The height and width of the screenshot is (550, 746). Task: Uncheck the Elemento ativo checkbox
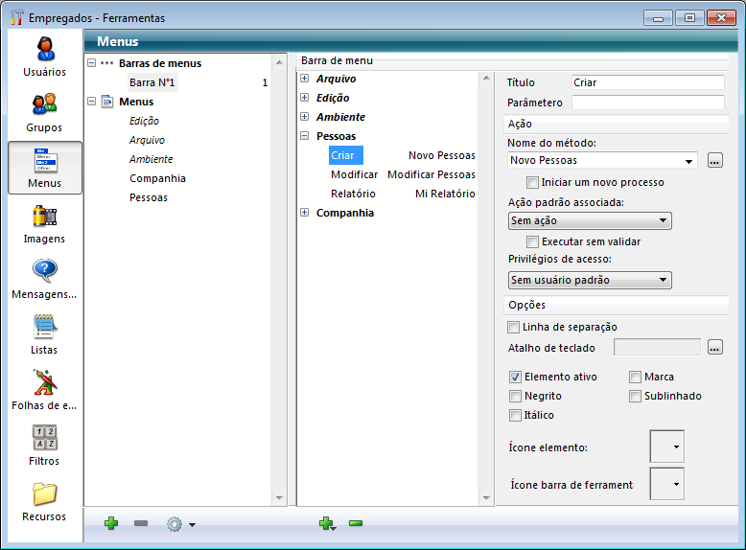coord(515,378)
